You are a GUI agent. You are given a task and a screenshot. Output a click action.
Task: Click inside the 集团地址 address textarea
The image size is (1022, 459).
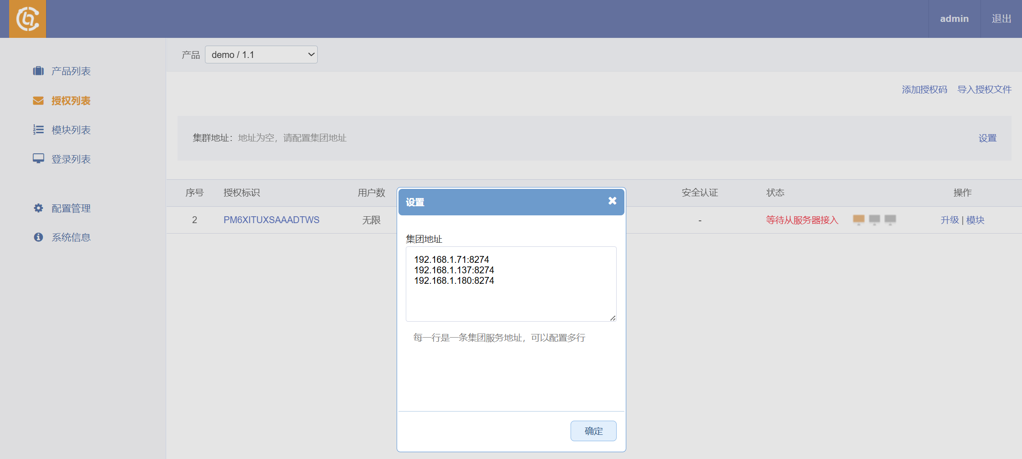tap(511, 284)
